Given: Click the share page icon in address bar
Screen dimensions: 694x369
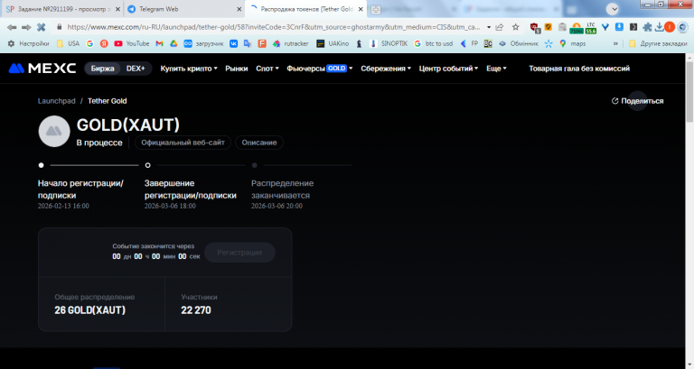Looking at the screenshot, I should (500, 27).
